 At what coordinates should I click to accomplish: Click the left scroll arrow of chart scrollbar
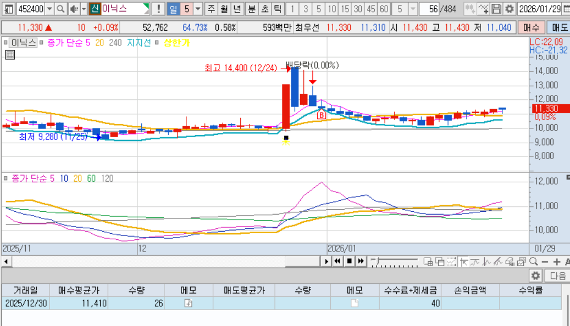tap(6, 261)
